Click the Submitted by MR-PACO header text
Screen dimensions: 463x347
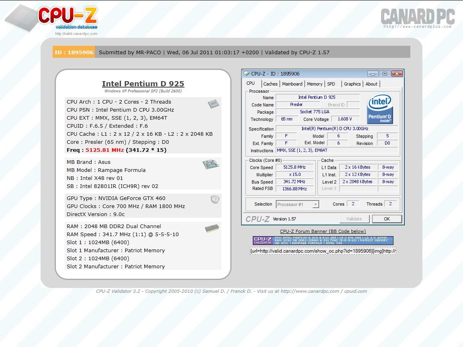tap(130, 53)
